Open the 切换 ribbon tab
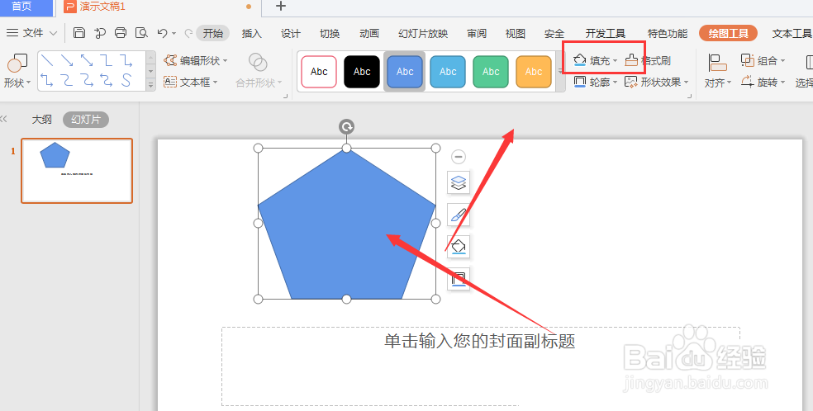This screenshot has height=411, width=813. point(330,34)
